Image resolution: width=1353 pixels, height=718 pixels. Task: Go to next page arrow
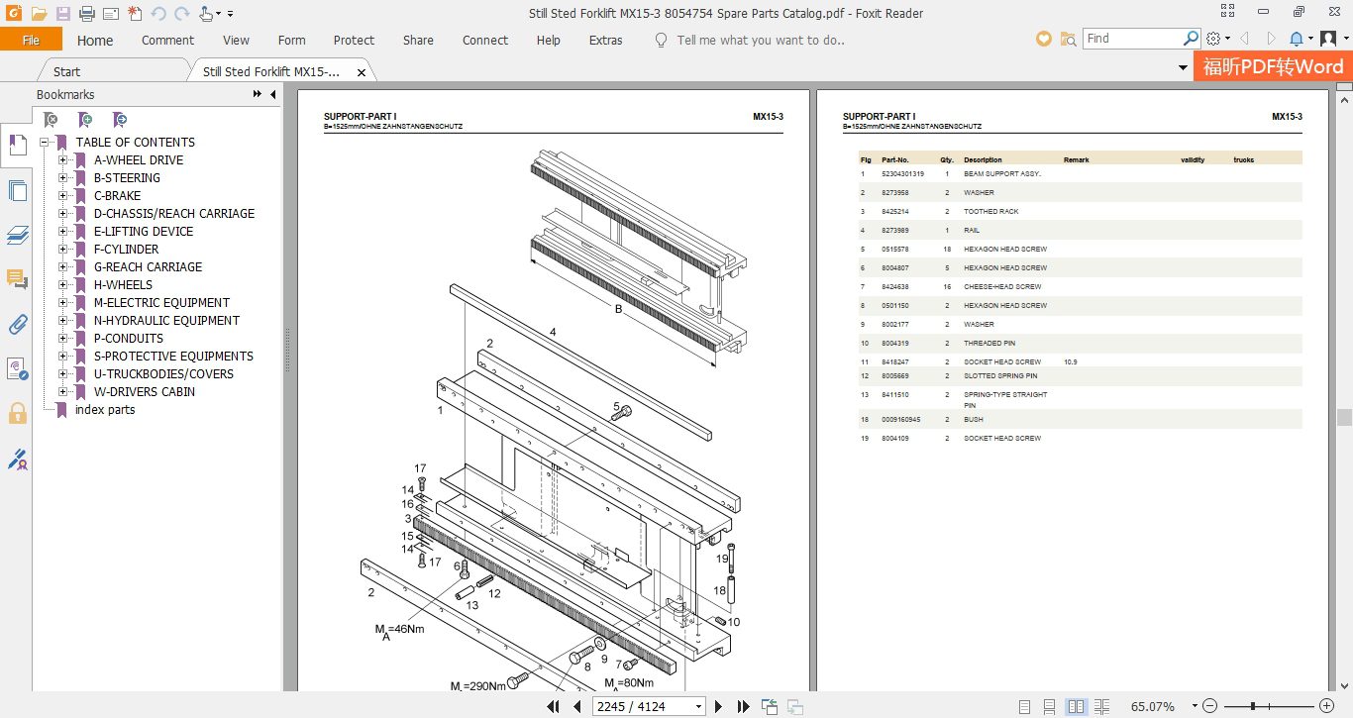(719, 706)
